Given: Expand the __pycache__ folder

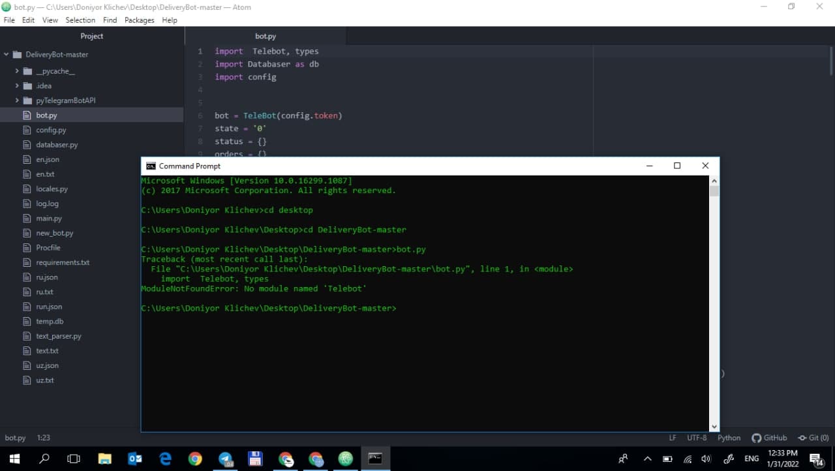Looking at the screenshot, I should click(17, 70).
